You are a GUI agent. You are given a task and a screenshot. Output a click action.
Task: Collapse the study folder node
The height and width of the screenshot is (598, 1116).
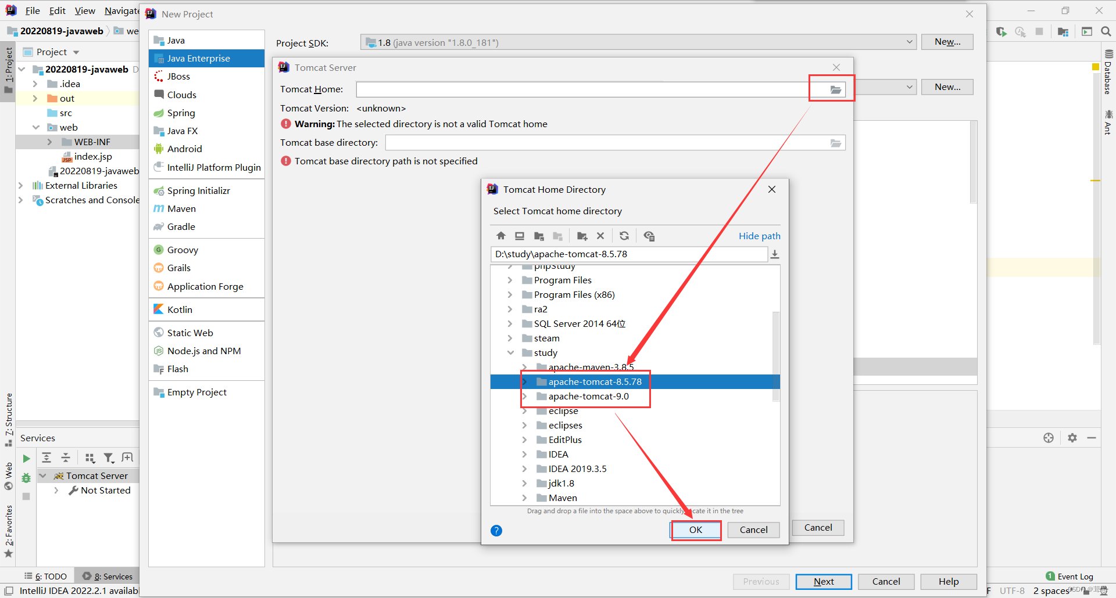[x=510, y=352]
